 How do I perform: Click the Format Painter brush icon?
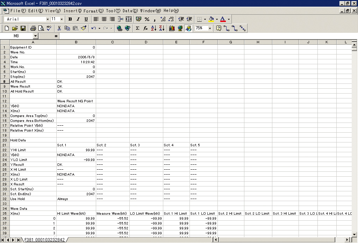(x=83, y=28)
